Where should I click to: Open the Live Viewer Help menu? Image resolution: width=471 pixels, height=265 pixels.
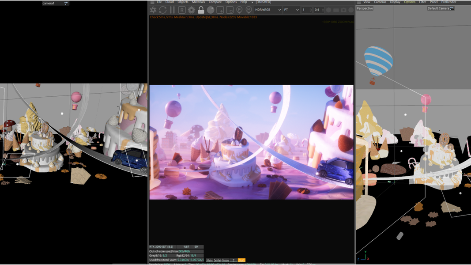tap(244, 2)
